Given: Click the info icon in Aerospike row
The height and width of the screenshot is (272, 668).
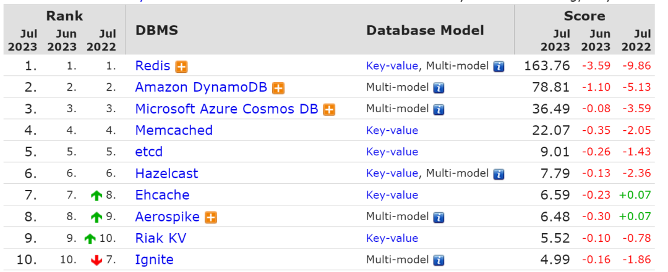Looking at the screenshot, I should (x=439, y=217).
